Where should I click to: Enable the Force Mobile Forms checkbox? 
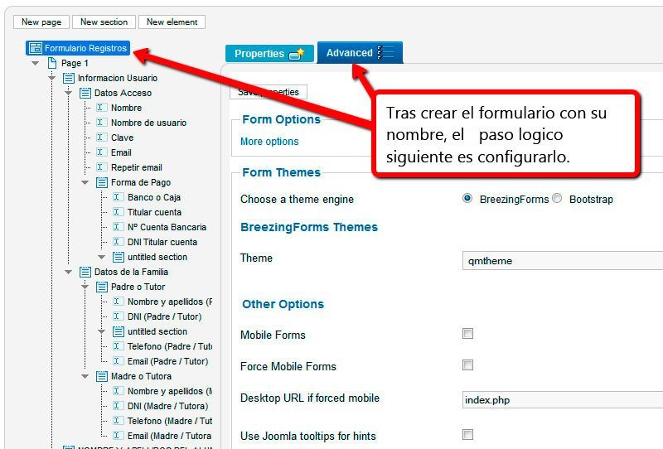[467, 365]
